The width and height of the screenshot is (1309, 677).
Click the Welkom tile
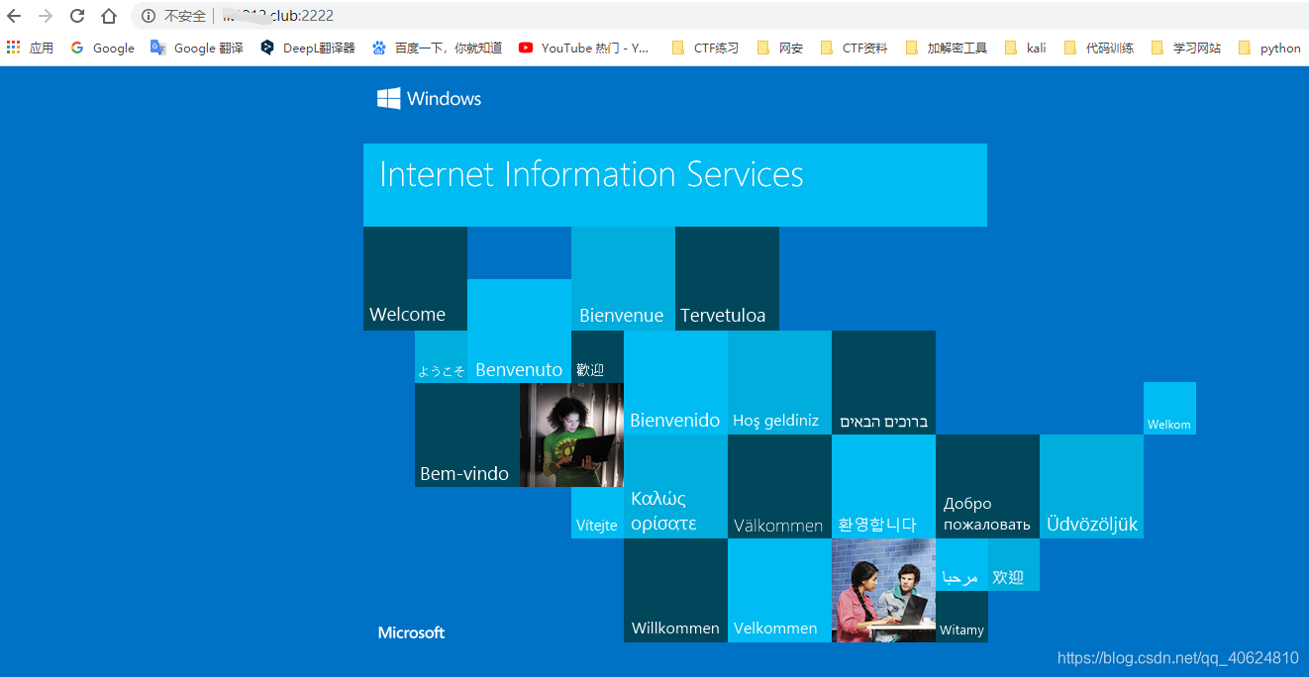(1169, 408)
